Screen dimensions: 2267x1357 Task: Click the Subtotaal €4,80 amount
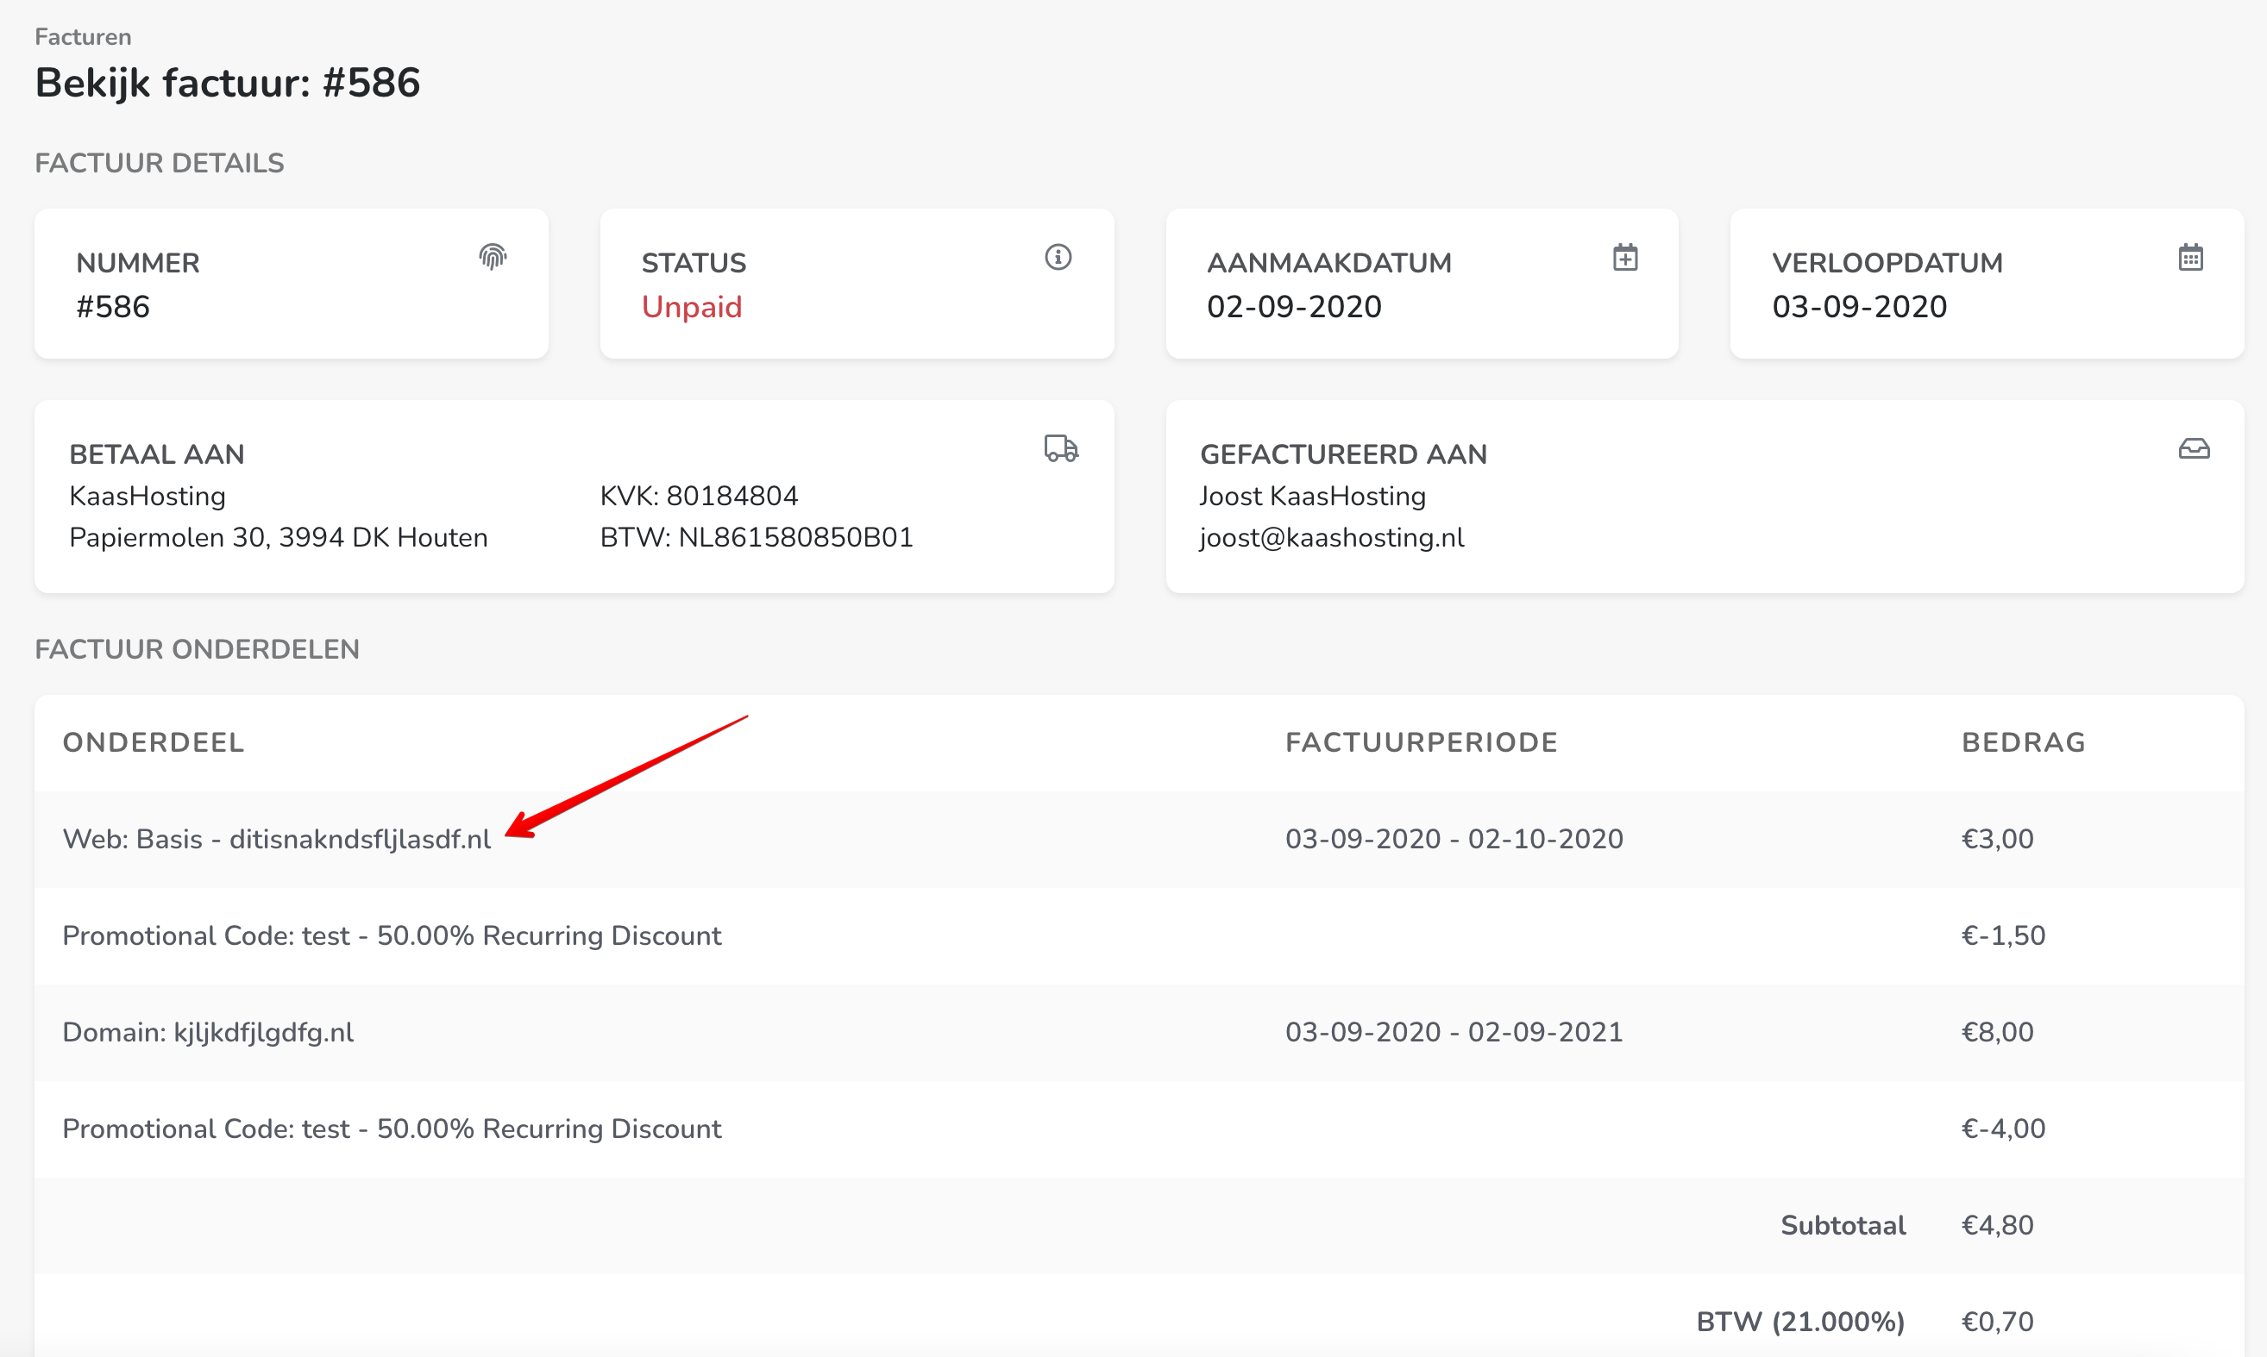pos(1996,1225)
